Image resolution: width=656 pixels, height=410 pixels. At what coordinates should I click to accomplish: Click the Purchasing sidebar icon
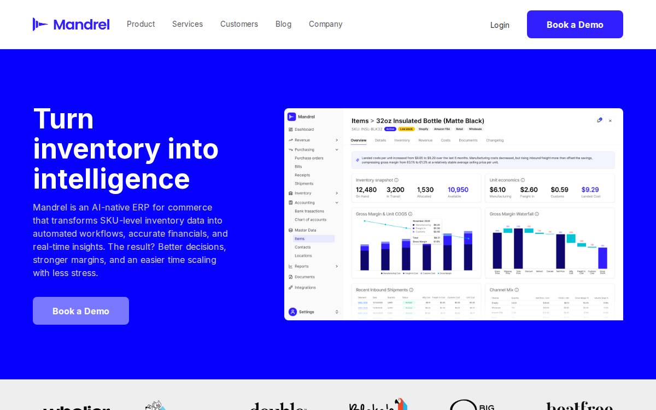[x=291, y=149]
